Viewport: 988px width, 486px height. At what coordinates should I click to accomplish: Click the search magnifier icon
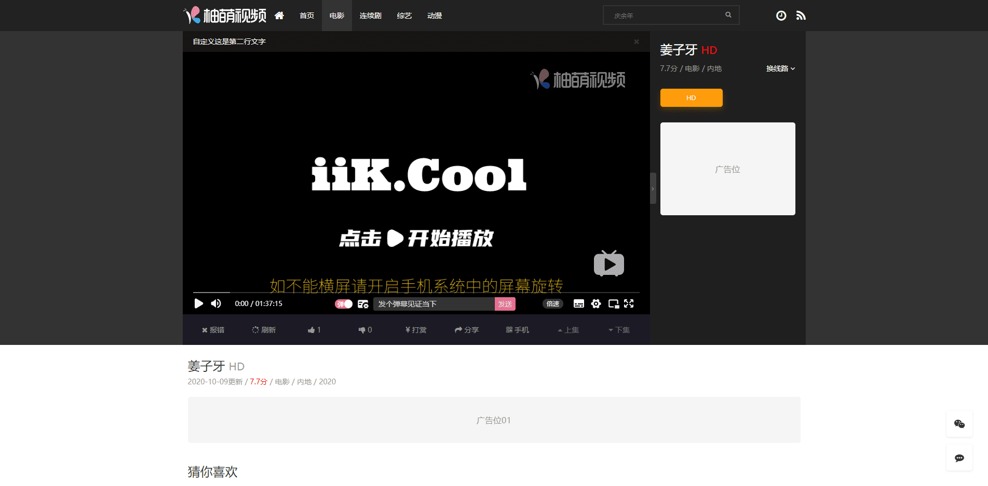[728, 15]
